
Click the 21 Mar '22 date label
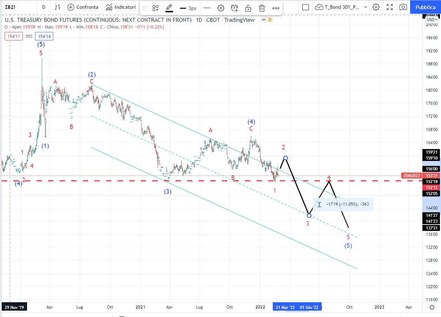click(x=285, y=307)
